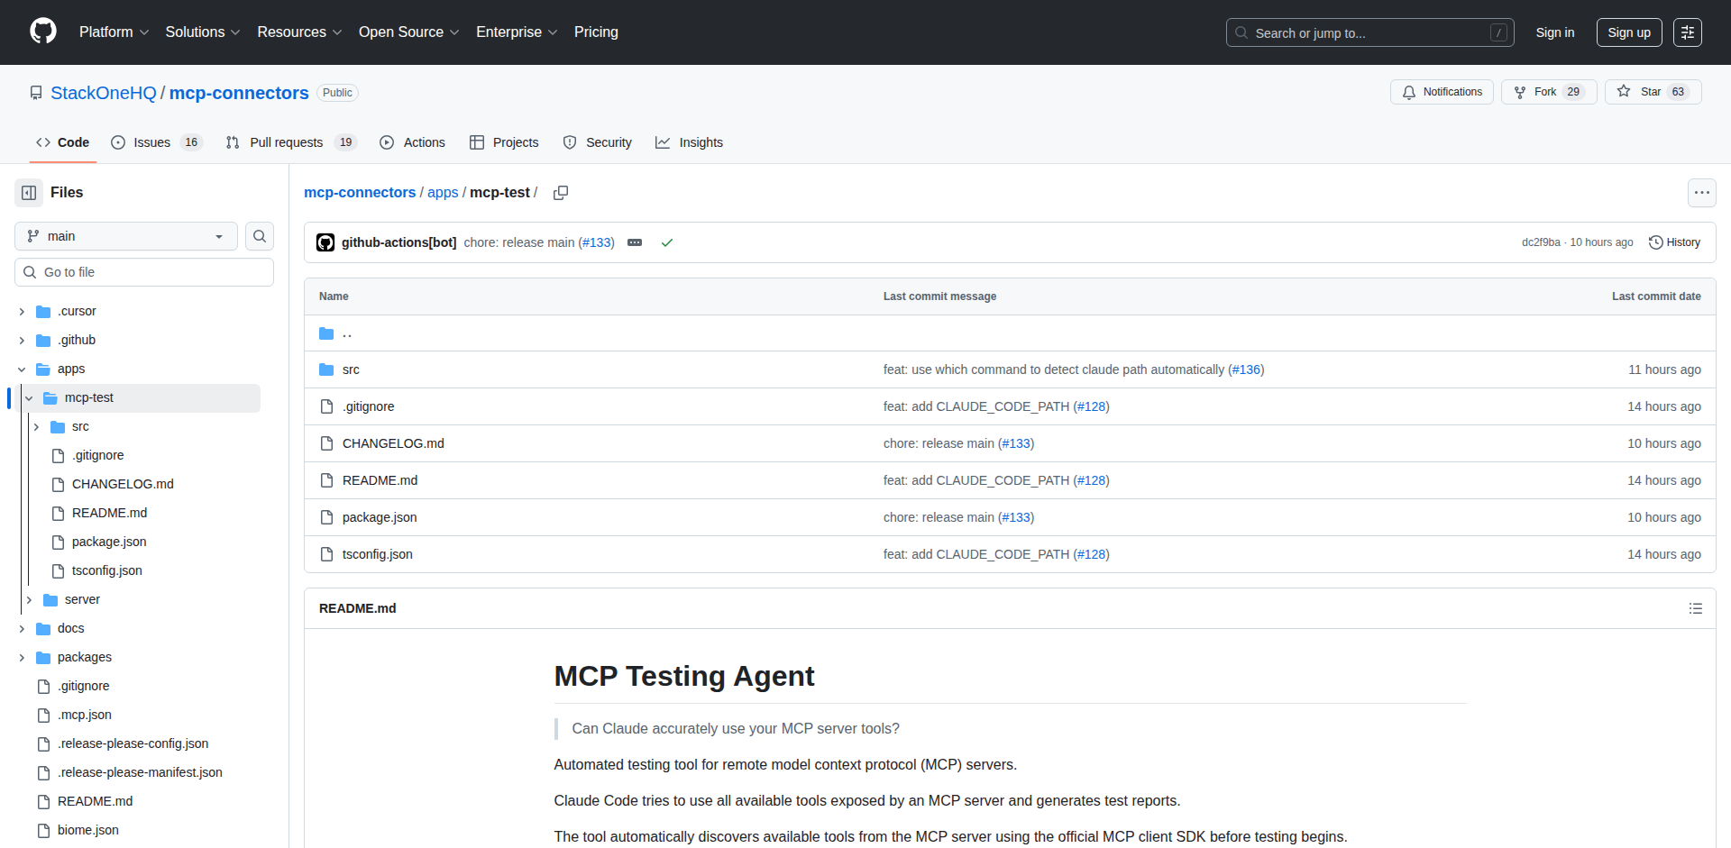Expand the .cursor folder in tree
1731x848 pixels.
[22, 312]
